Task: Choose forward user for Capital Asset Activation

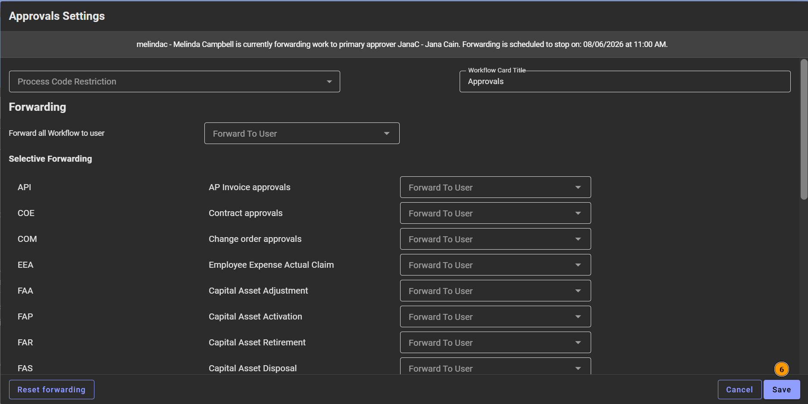Action: pos(495,316)
